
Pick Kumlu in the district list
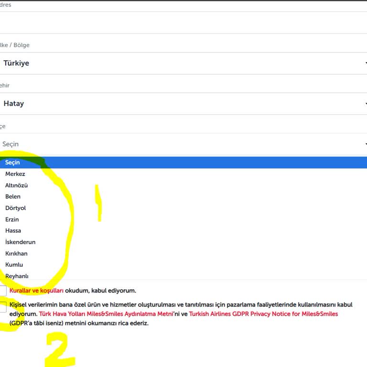[x=183, y=265]
